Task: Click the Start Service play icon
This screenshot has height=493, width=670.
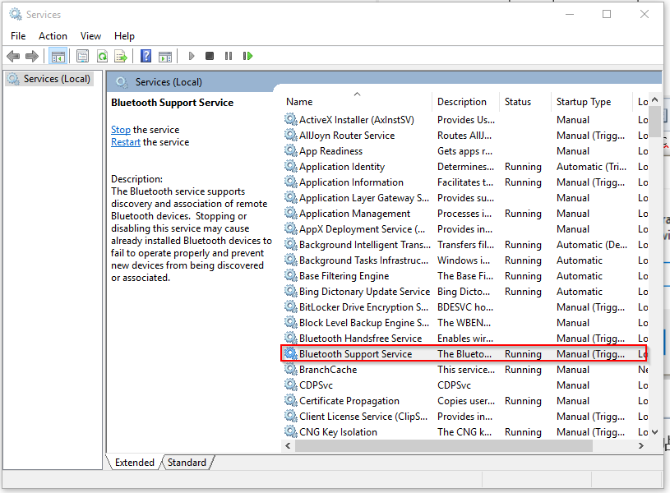Action: [192, 56]
